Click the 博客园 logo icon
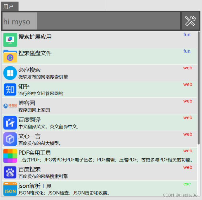 (x=10, y=106)
